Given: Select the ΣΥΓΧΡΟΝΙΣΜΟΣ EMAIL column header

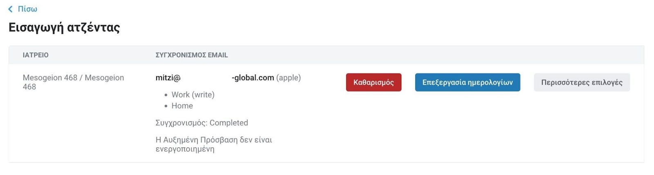Looking at the screenshot, I should (192, 55).
